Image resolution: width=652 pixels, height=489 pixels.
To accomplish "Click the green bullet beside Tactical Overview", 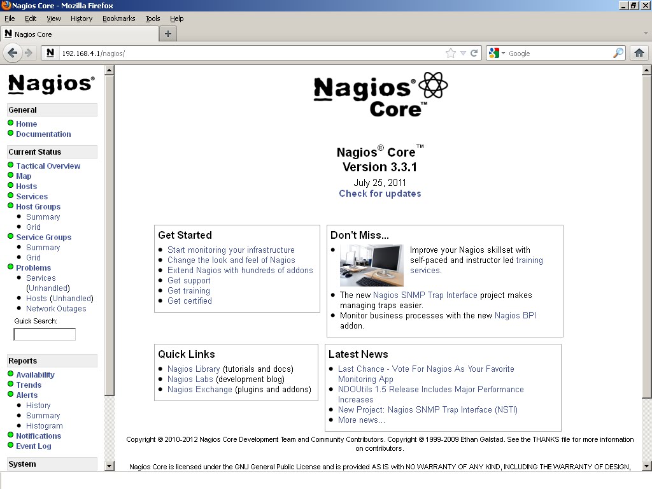I will (11, 165).
